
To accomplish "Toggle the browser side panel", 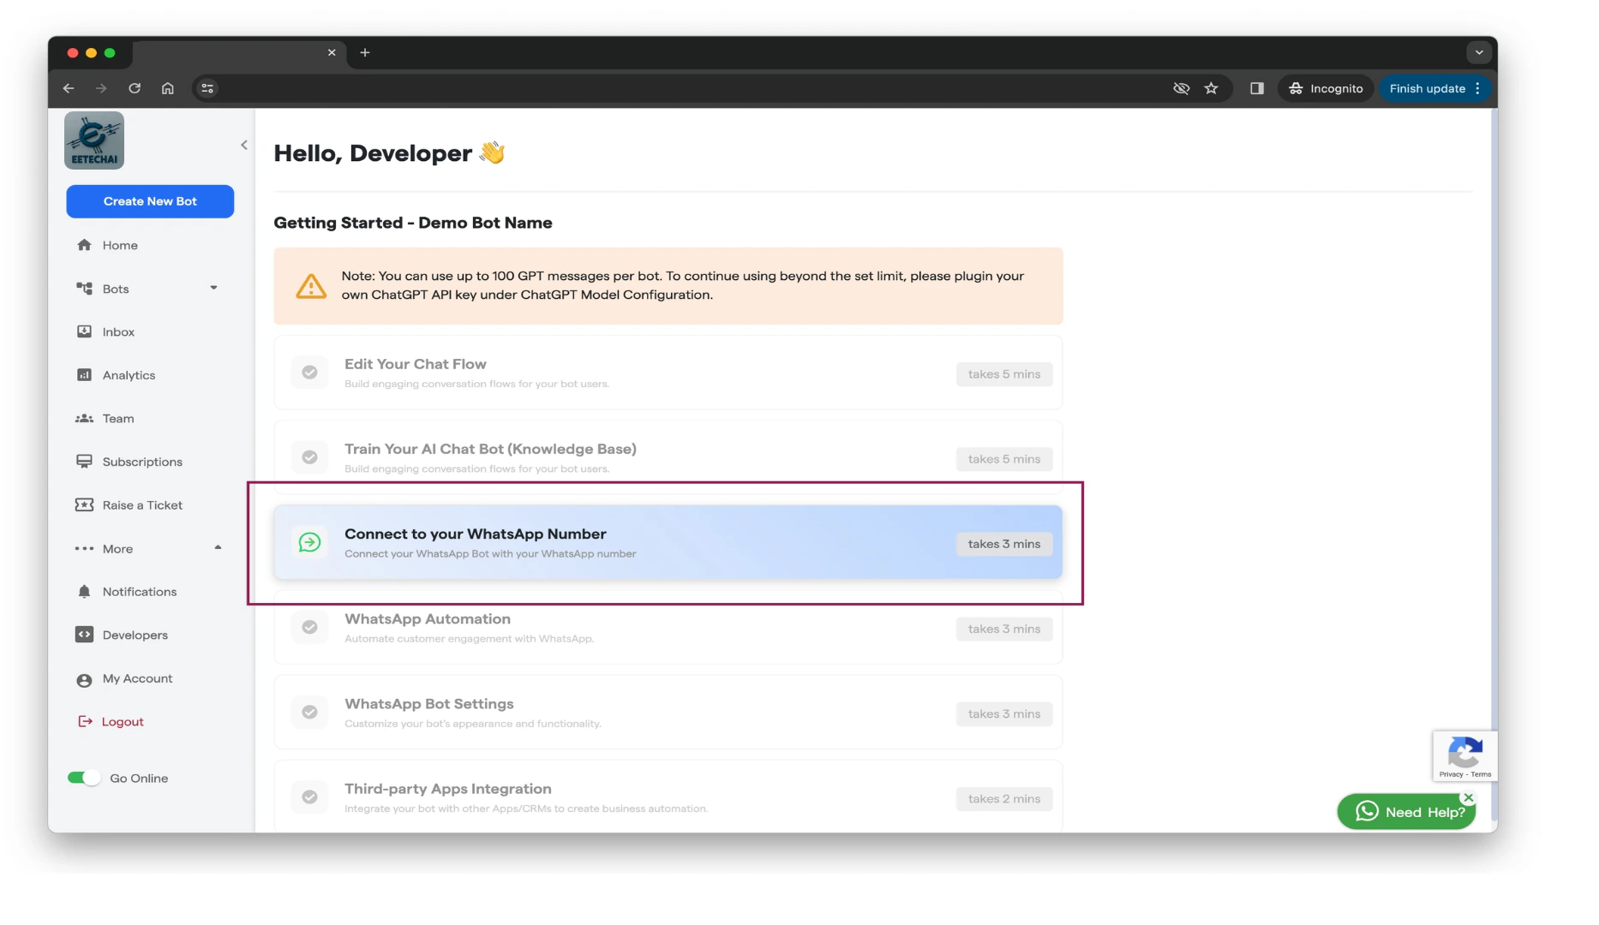I will coord(1257,88).
